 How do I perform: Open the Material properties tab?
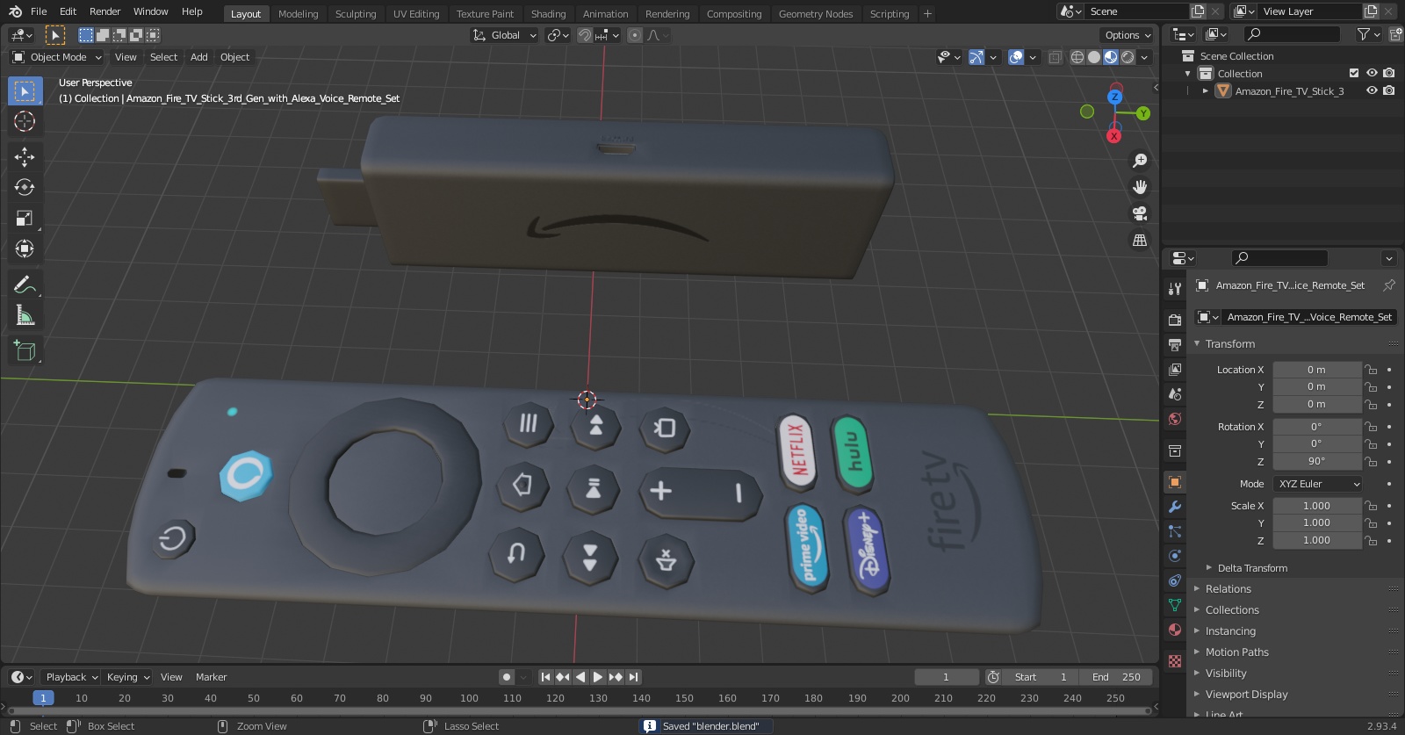tap(1175, 630)
